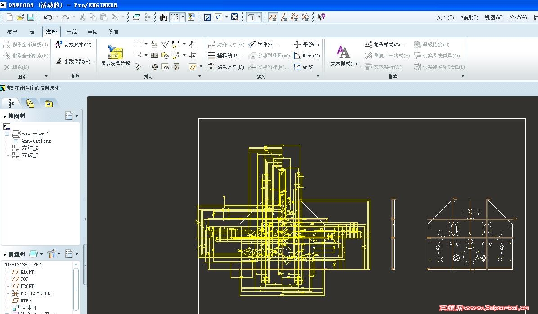This screenshot has height=314, width=538.
Task: Click the magnifier zoom window icon
Action: [235, 17]
